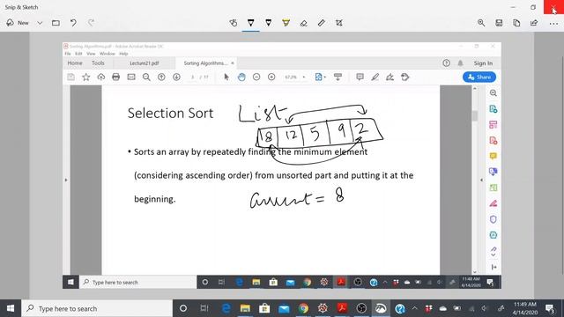
Task: Copy the snip to clipboard
Action: (516, 23)
